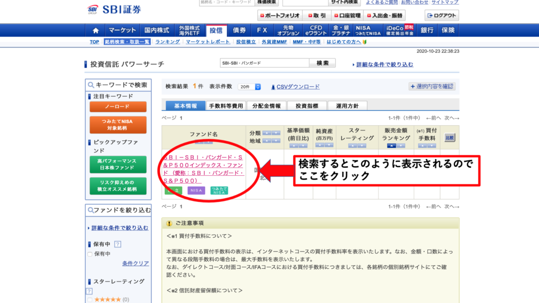Click the help icon next to 保有中
539x303 pixels.
(117, 244)
